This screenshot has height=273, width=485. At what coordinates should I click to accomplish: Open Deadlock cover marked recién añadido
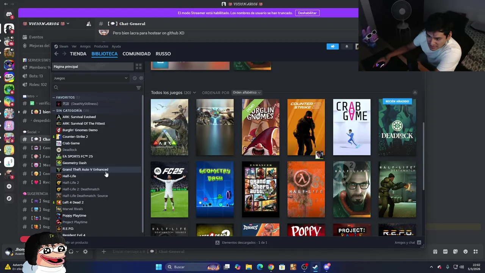397,127
